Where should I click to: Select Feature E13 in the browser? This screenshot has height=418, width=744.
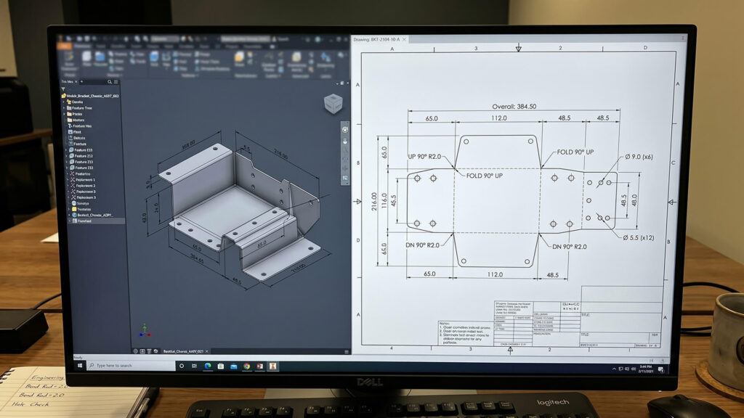click(x=81, y=149)
